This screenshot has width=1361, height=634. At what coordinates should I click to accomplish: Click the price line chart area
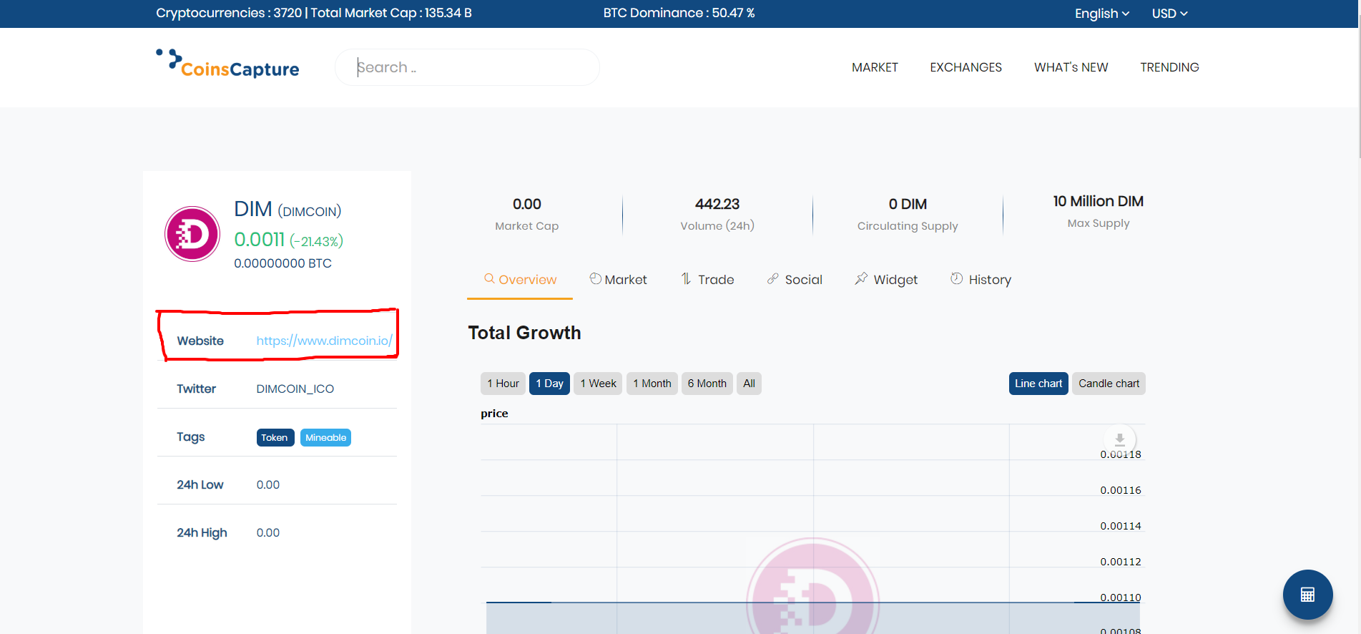[x=812, y=529]
